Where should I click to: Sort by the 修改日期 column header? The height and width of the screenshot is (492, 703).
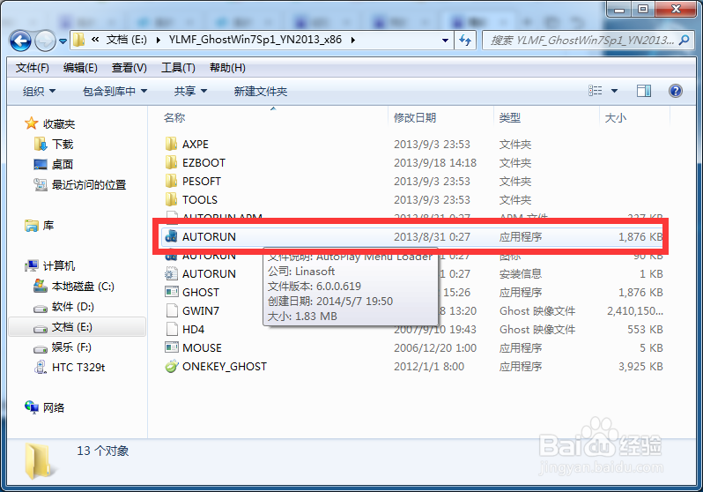[x=415, y=117]
